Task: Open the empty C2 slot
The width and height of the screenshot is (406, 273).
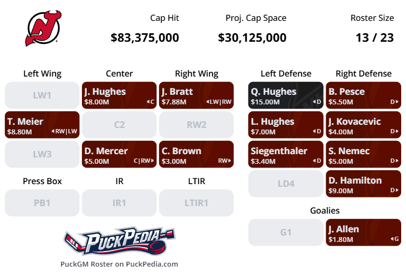Action: tap(119, 125)
